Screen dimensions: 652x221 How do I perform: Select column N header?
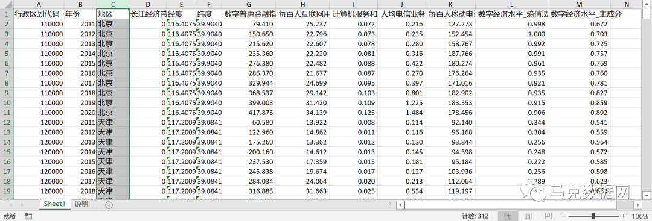pyautogui.click(x=626, y=4)
